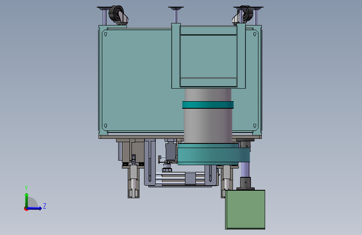Click the blue Z axis arrow of triad
The height and width of the screenshot is (235, 362).
coord(35,208)
